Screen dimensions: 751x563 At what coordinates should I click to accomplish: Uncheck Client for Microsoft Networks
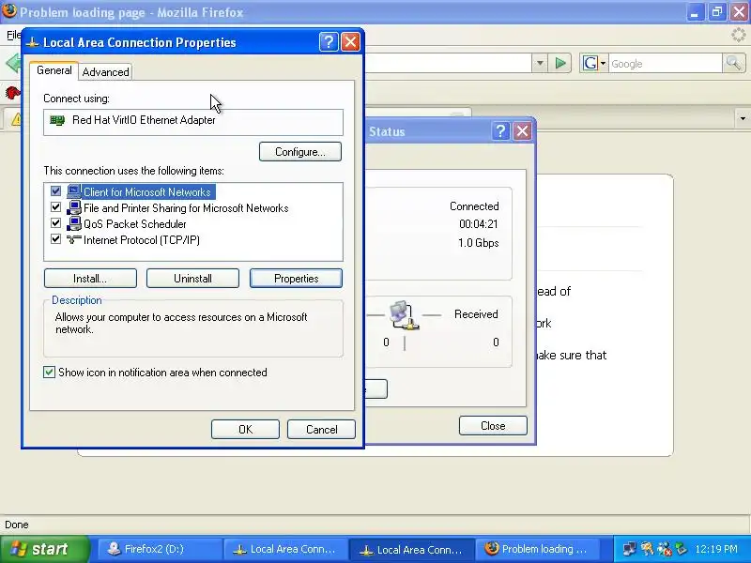click(x=55, y=191)
